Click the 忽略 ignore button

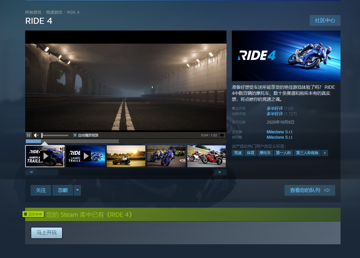(63, 190)
